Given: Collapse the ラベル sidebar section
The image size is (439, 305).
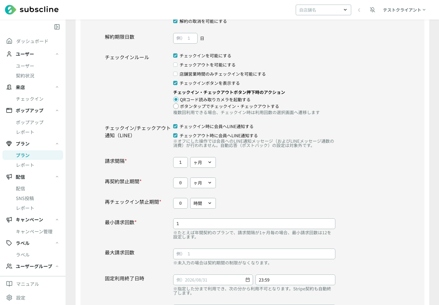Looking at the screenshot, I should pos(57,243).
